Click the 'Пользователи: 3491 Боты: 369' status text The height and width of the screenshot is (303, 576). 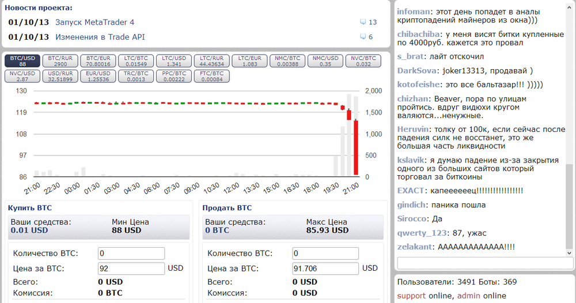pos(457,282)
